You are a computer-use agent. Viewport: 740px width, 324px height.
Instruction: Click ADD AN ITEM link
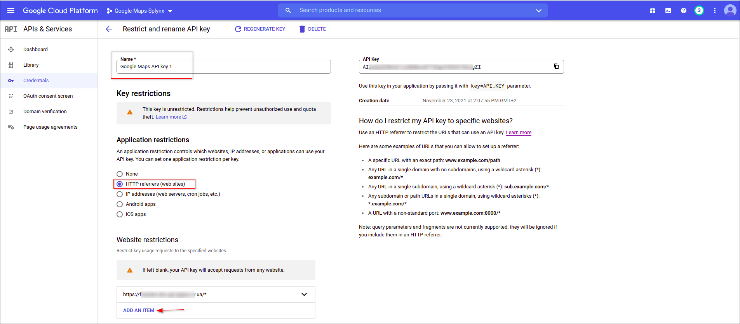pyautogui.click(x=139, y=310)
